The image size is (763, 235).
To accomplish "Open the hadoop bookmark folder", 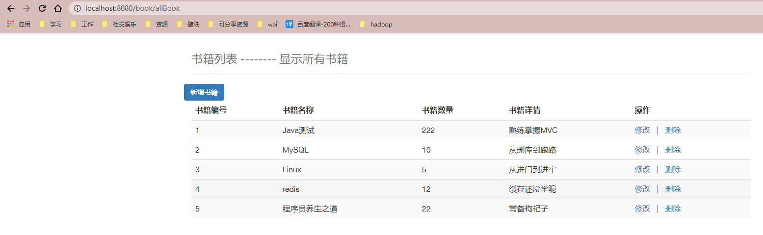I will pos(376,24).
